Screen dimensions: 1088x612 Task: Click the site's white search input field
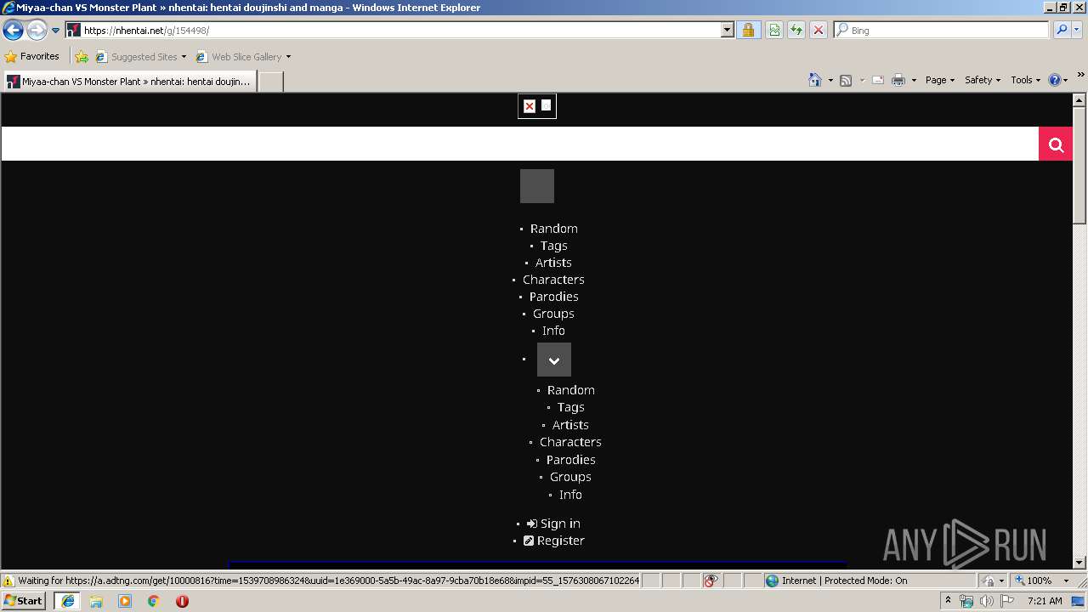[x=520, y=144]
